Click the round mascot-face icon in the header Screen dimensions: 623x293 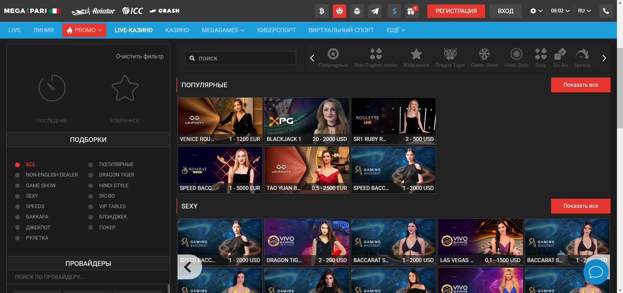[x=357, y=11]
